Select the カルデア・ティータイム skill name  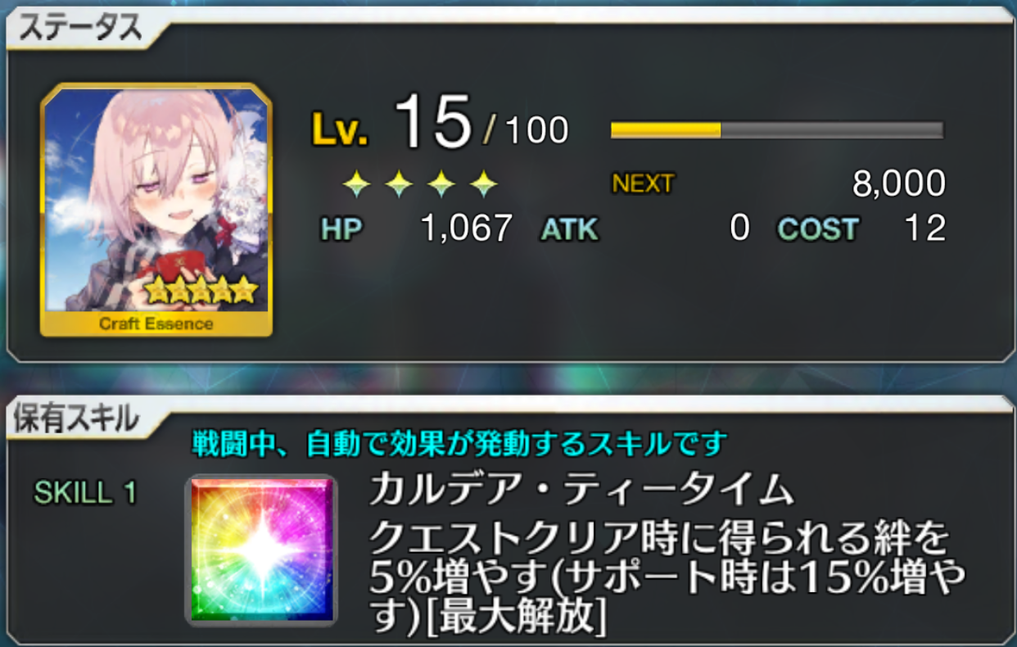point(581,490)
